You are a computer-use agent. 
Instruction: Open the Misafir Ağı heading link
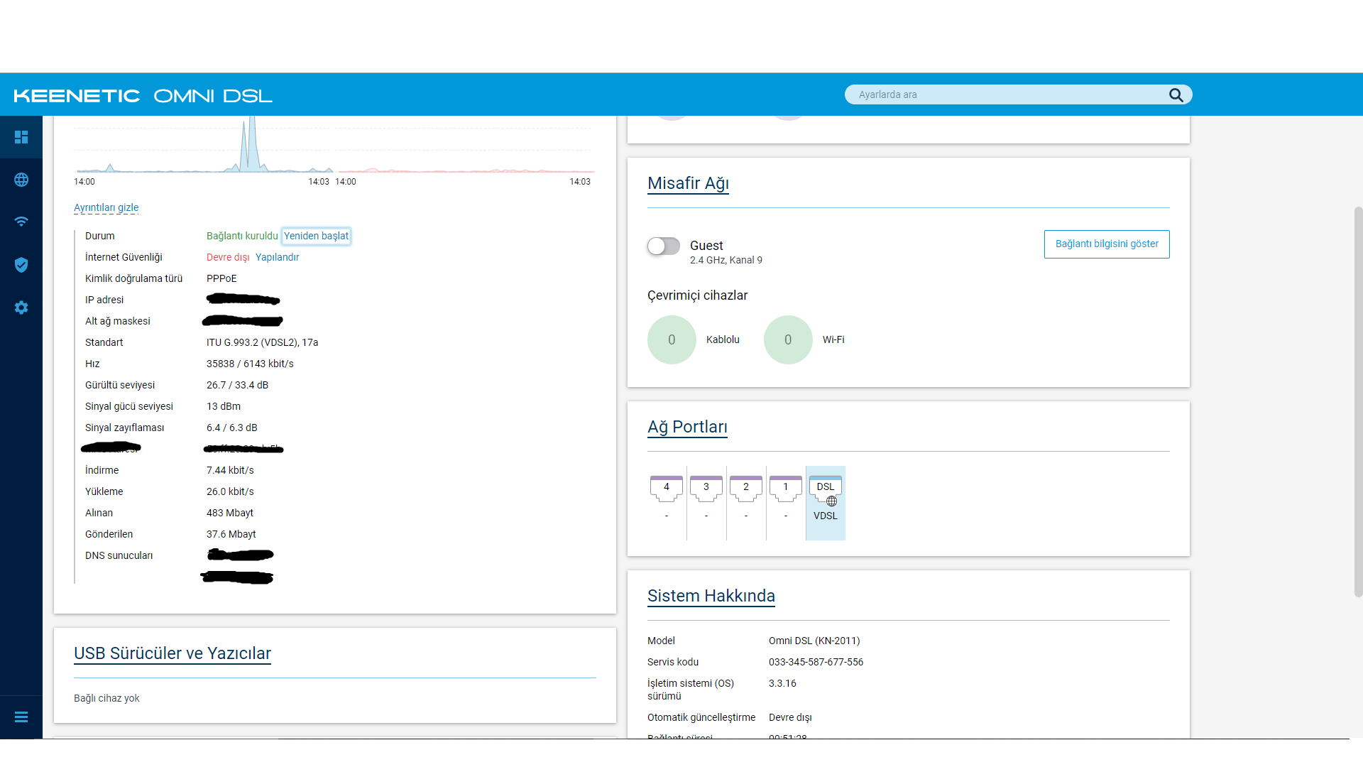pyautogui.click(x=688, y=183)
